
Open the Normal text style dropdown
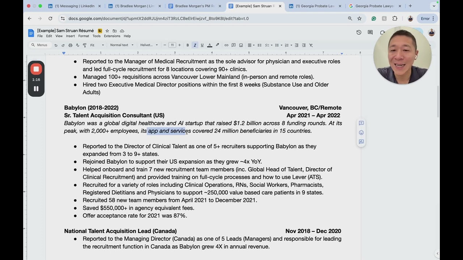(x=122, y=45)
